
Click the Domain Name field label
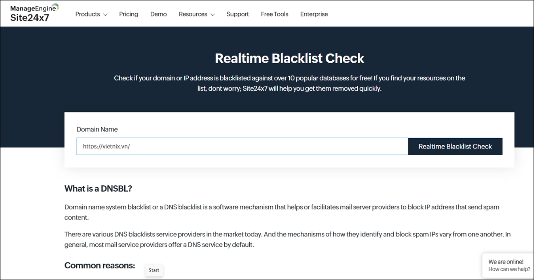coord(97,129)
